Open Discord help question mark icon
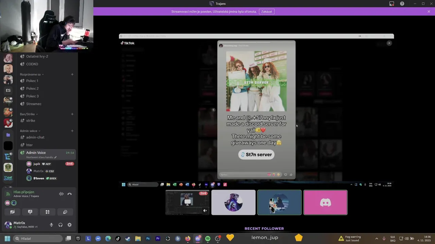The image size is (435, 244). coord(402,4)
